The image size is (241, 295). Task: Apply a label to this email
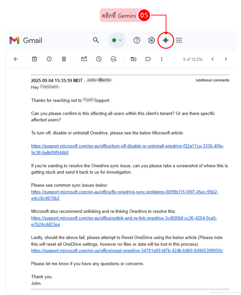(148, 59)
